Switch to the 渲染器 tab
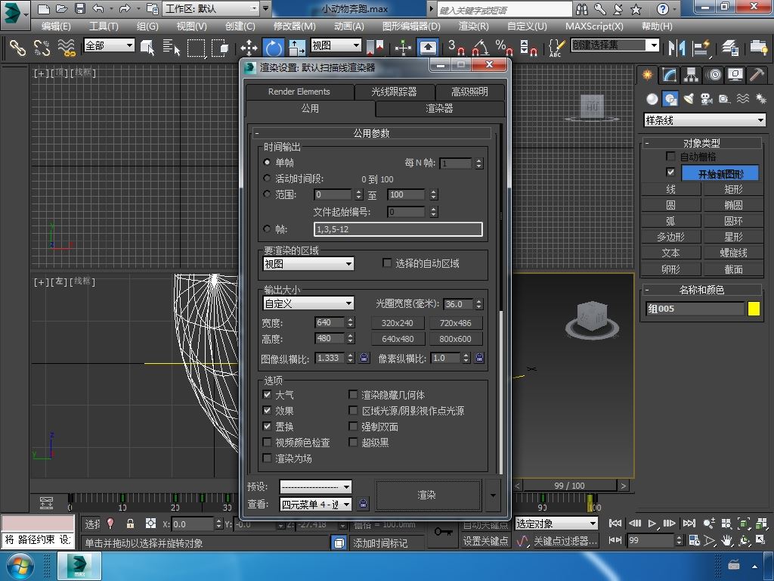774x581 pixels. pos(440,108)
